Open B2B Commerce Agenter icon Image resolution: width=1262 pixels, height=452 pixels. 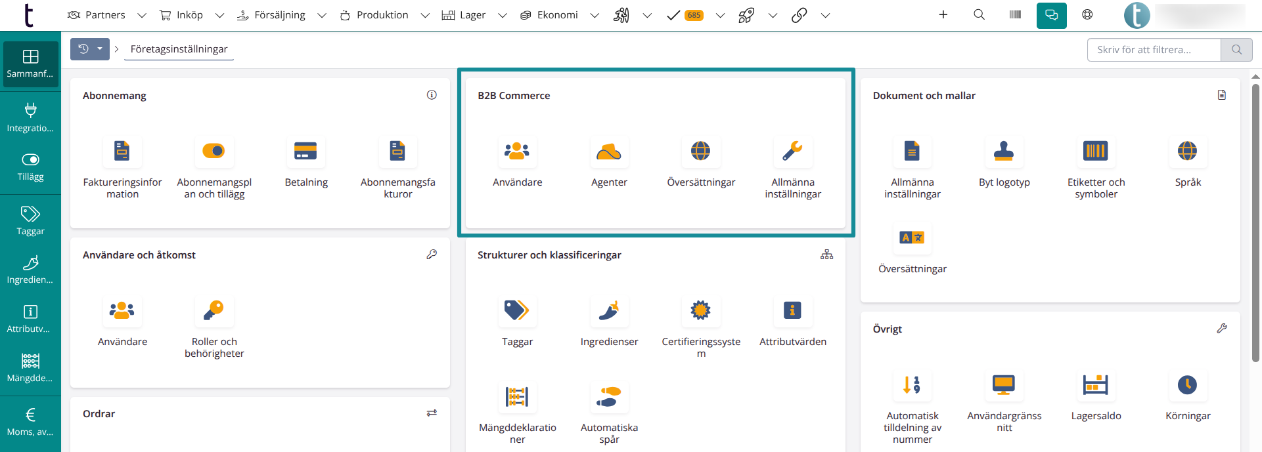pyautogui.click(x=608, y=152)
